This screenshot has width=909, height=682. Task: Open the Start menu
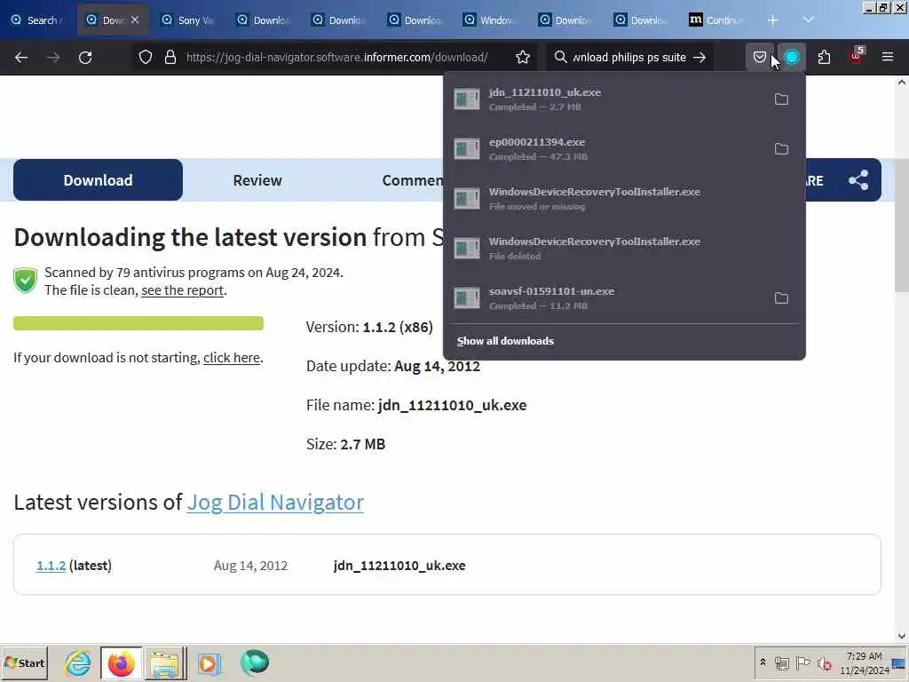click(x=24, y=662)
